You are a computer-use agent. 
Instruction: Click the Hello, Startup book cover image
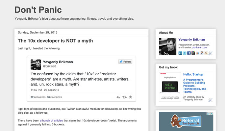click(170, 87)
